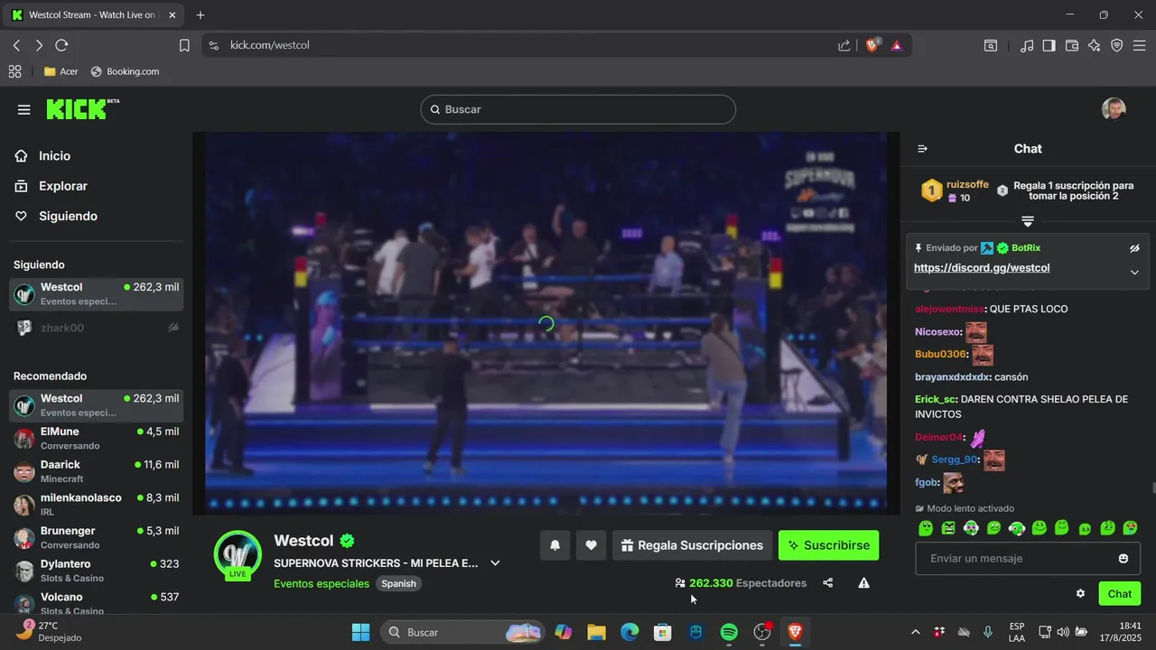Click the Suscribirse button
Image resolution: width=1156 pixels, height=650 pixels.
click(x=828, y=545)
